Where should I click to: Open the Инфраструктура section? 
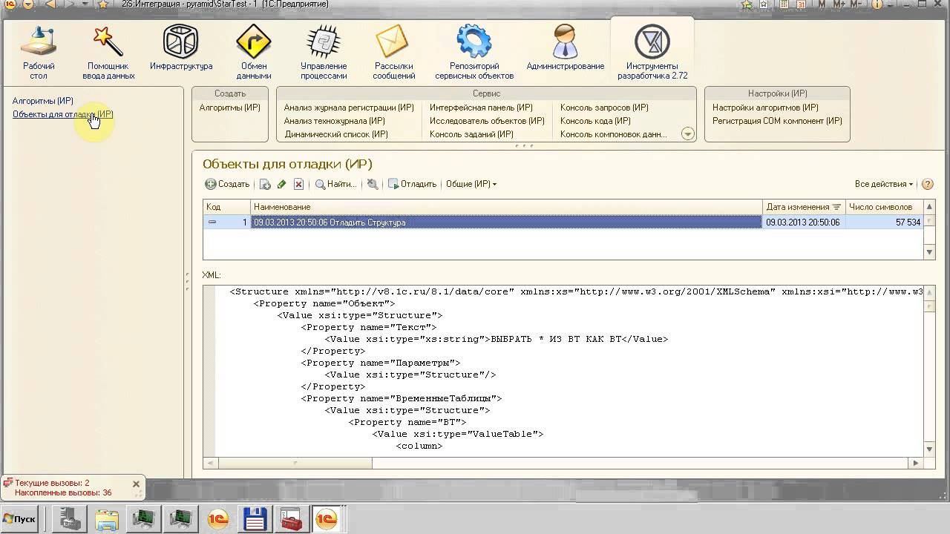(x=181, y=48)
